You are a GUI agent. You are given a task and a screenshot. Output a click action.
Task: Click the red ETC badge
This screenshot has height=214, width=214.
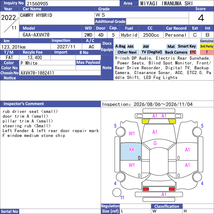tap(193, 52)
